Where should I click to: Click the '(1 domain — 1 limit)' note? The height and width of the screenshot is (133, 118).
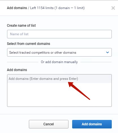coord(70,8)
